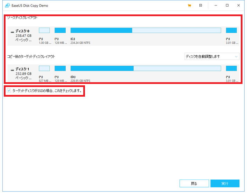Toggle the target disk SSD checkbox
The height and width of the screenshot is (194, 247).
pos(9,91)
